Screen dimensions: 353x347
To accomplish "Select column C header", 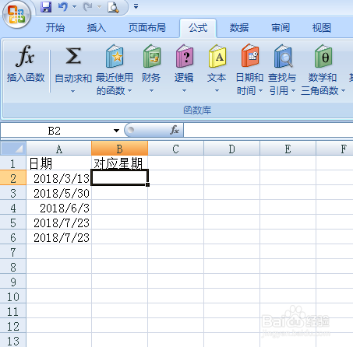I will pos(175,149).
